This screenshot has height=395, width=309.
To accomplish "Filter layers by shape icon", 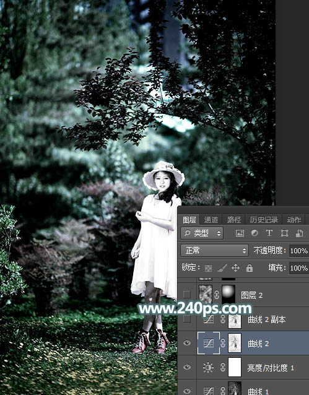I will coord(284,233).
